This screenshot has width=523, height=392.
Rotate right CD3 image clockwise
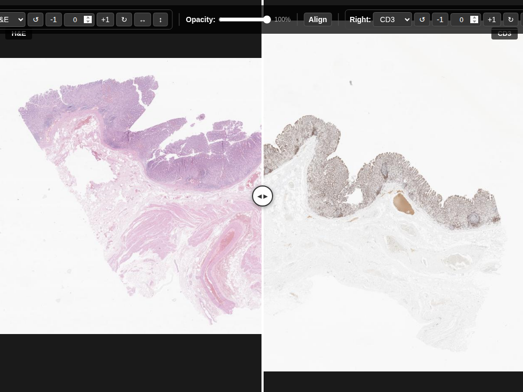(510, 19)
